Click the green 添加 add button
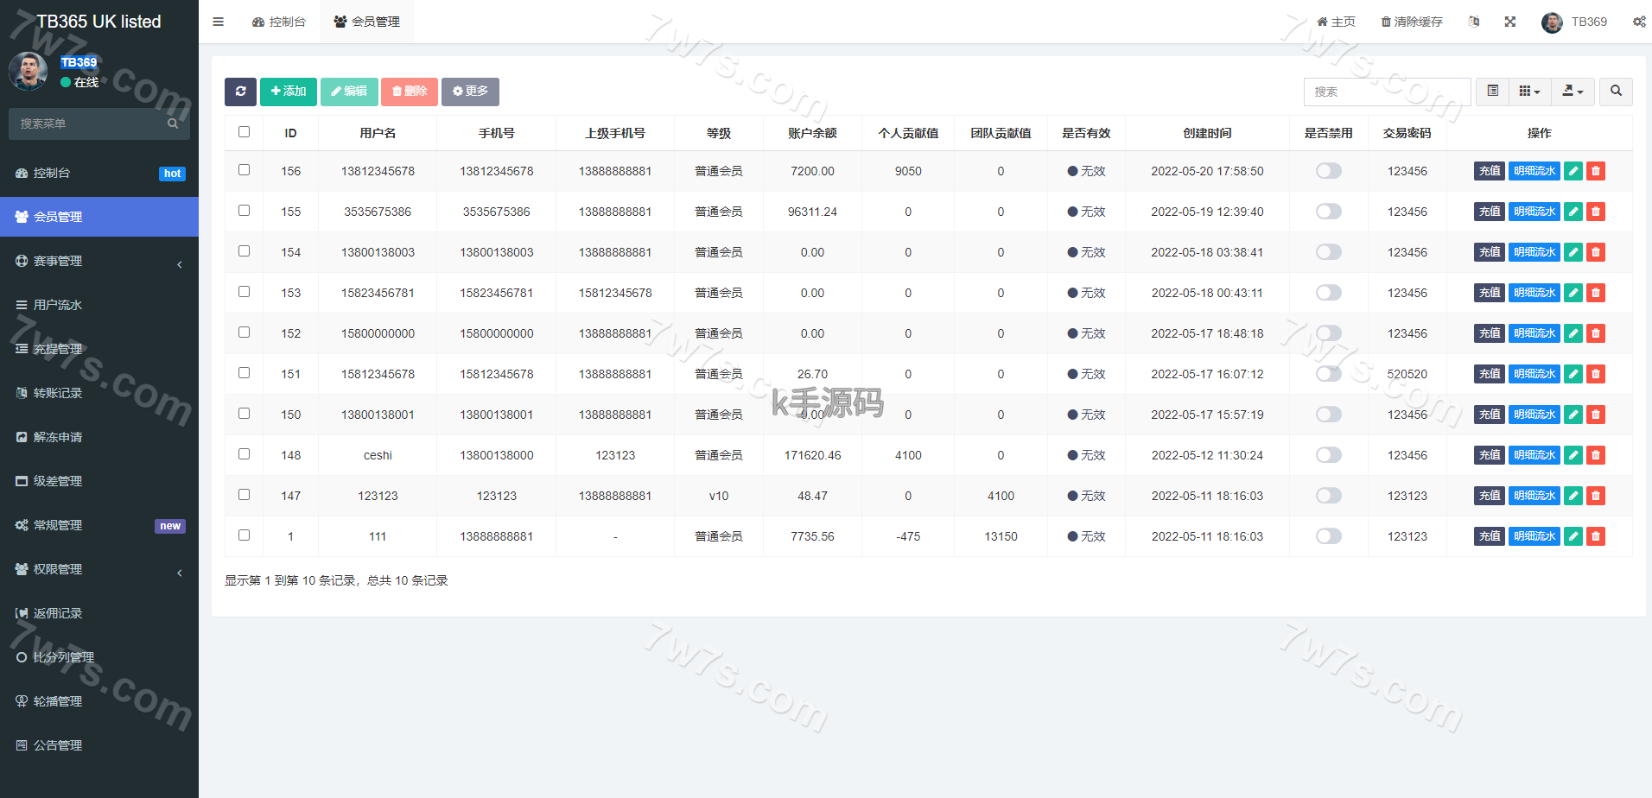The width and height of the screenshot is (1652, 798). (x=289, y=92)
